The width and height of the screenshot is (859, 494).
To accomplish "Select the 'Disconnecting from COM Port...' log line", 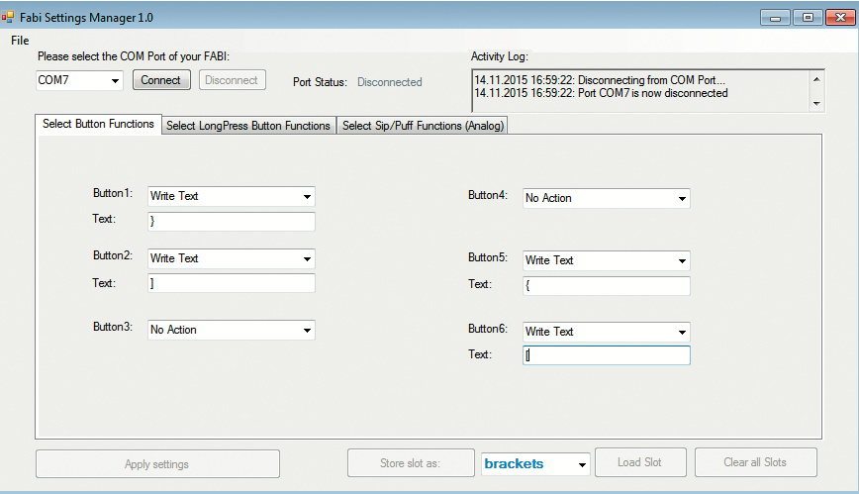I will point(600,80).
